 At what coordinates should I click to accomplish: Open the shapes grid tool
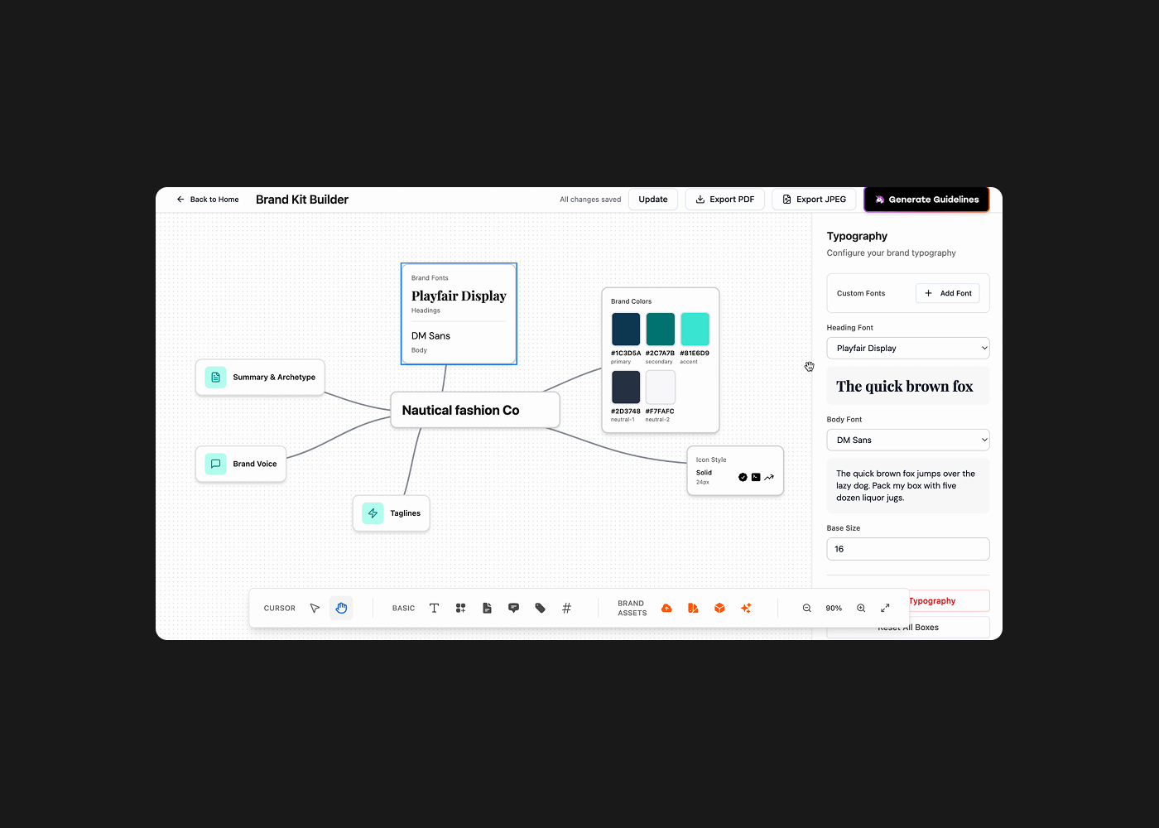460,607
